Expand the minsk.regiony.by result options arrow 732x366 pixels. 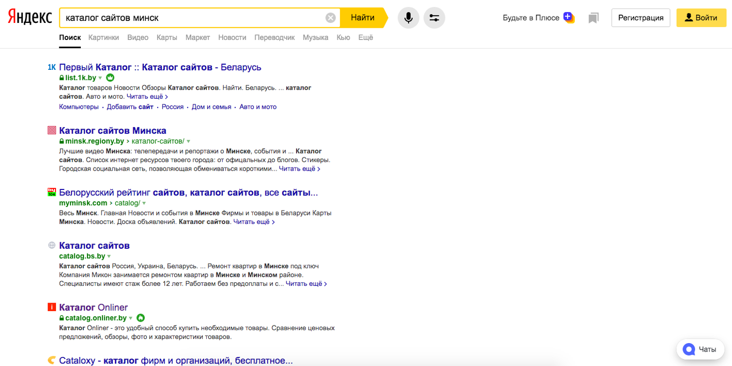click(188, 141)
